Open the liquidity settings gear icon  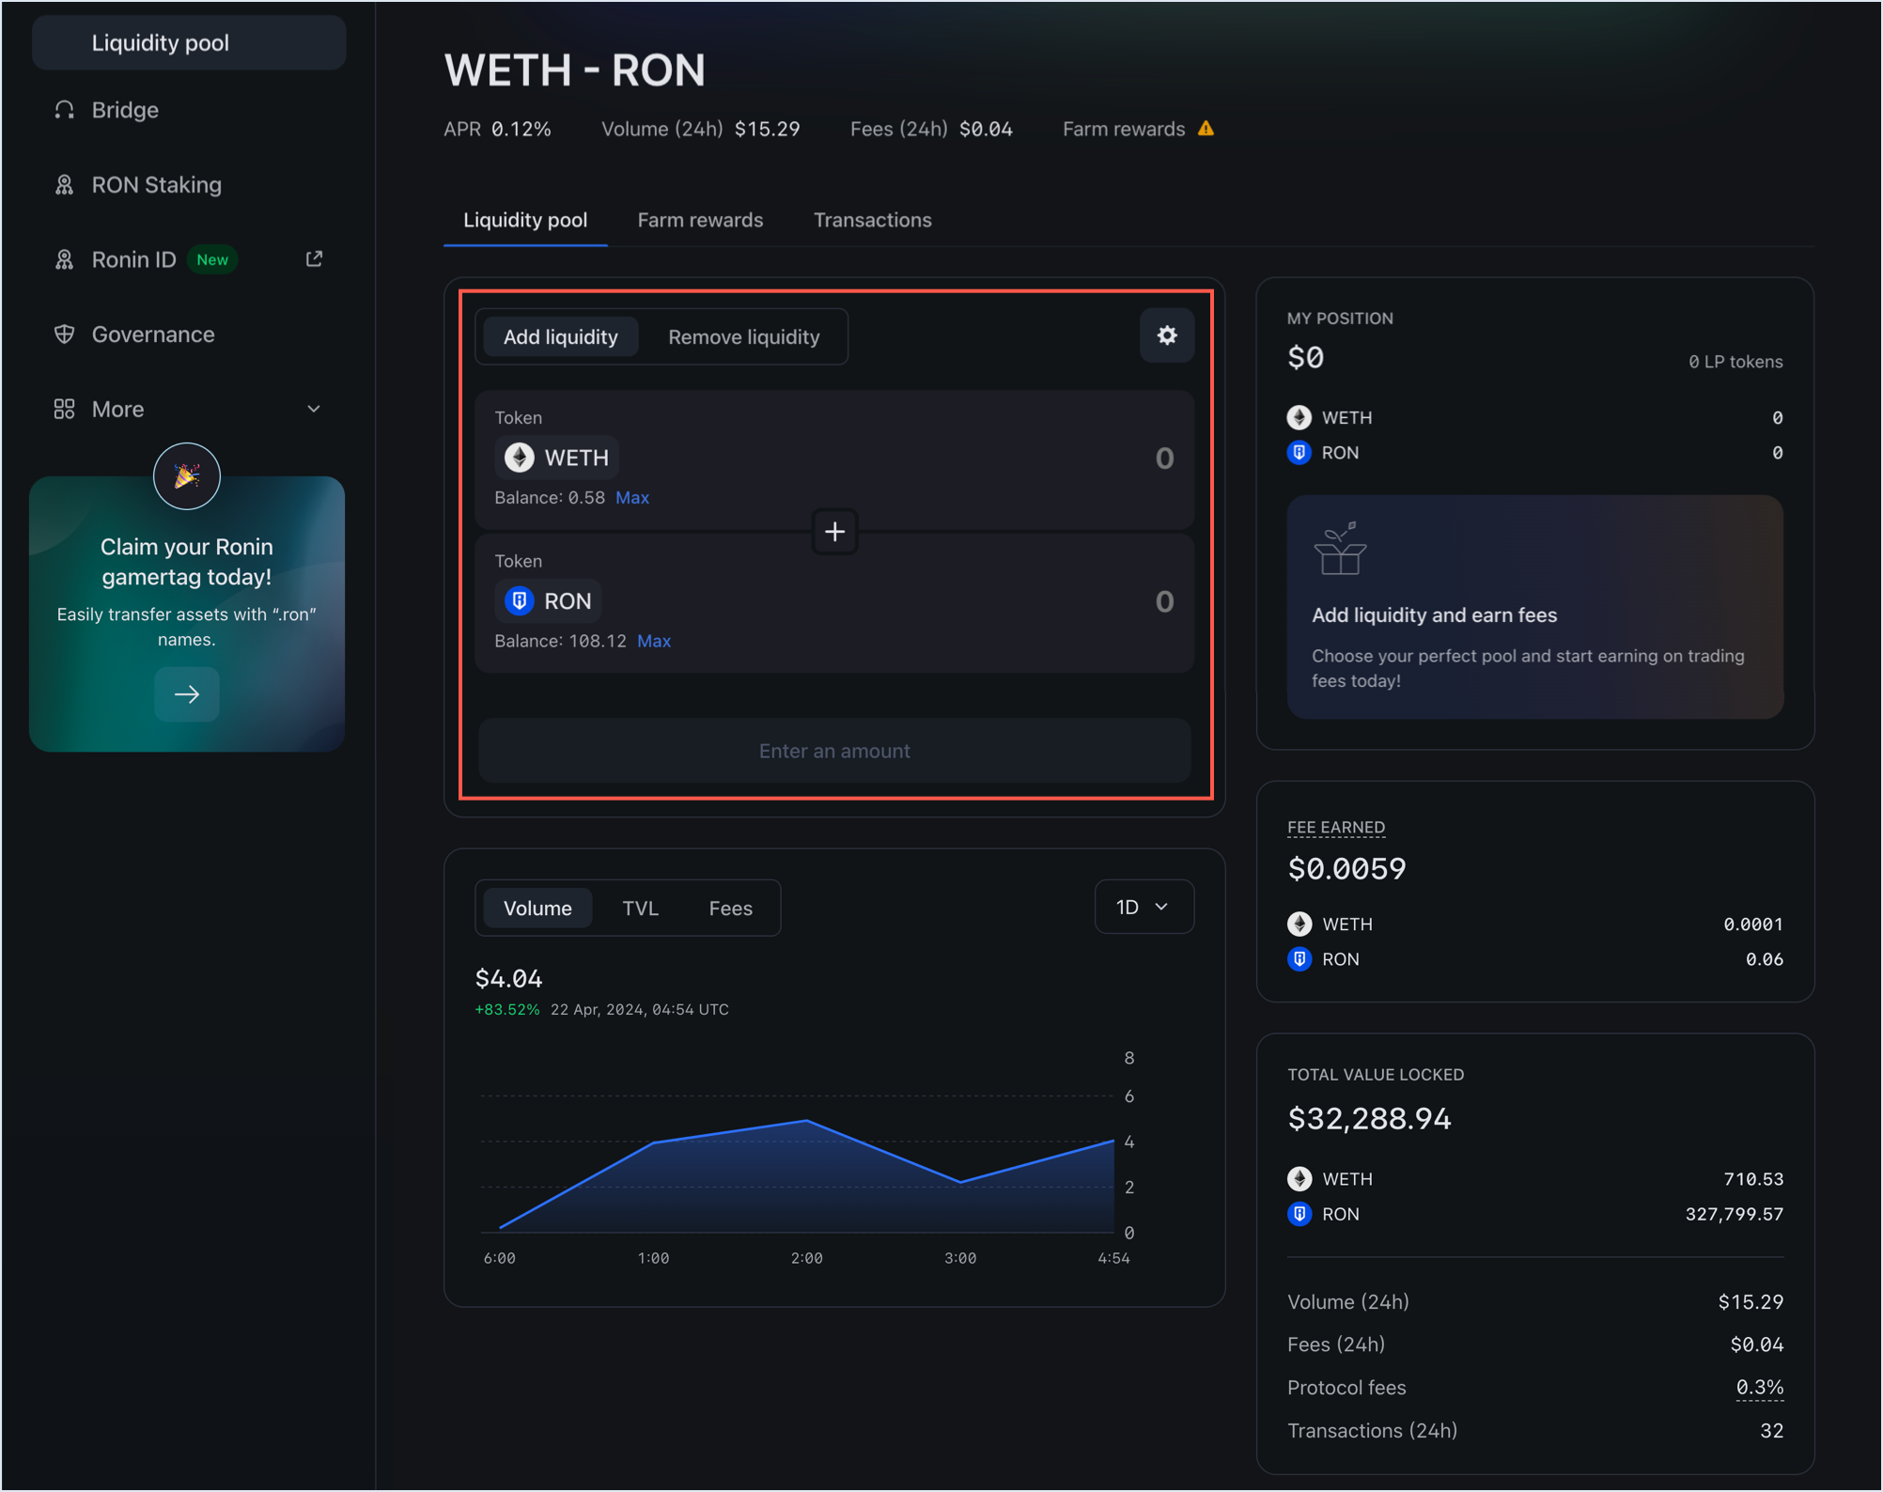click(1166, 335)
